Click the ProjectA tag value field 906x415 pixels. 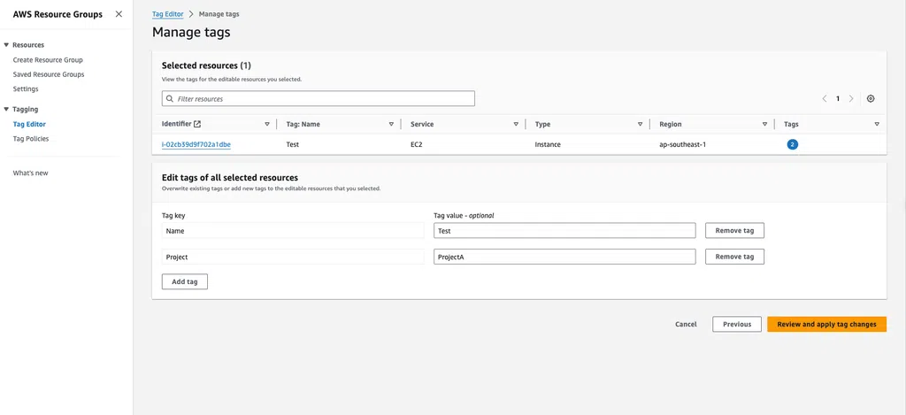tap(564, 257)
